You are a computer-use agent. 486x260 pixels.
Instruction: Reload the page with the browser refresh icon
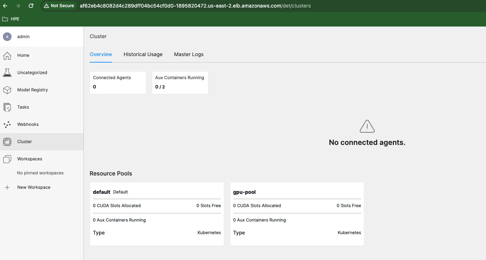(31, 6)
